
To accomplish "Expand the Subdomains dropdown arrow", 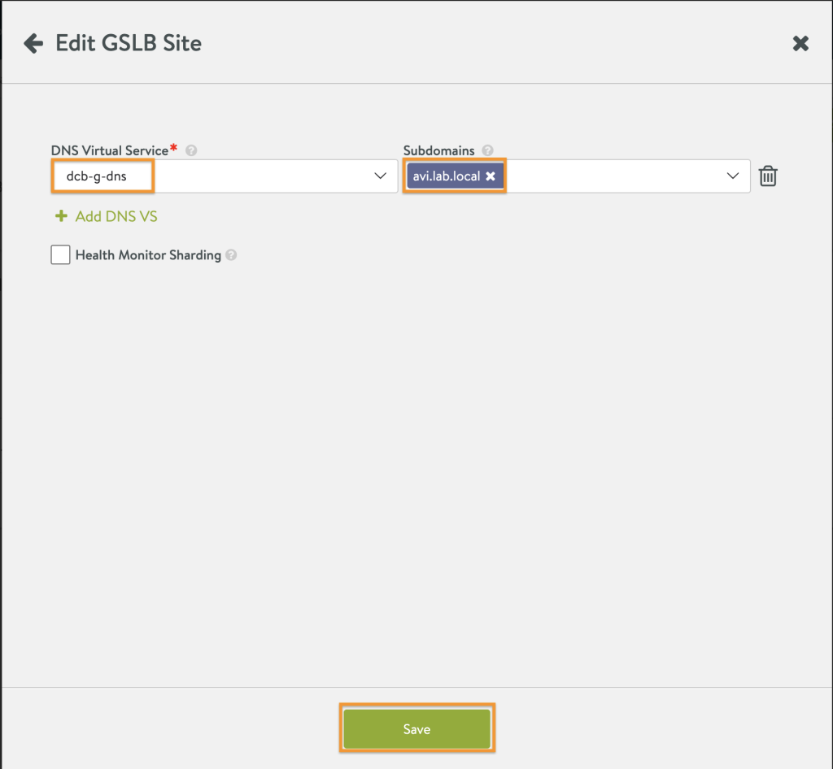I will 733,176.
